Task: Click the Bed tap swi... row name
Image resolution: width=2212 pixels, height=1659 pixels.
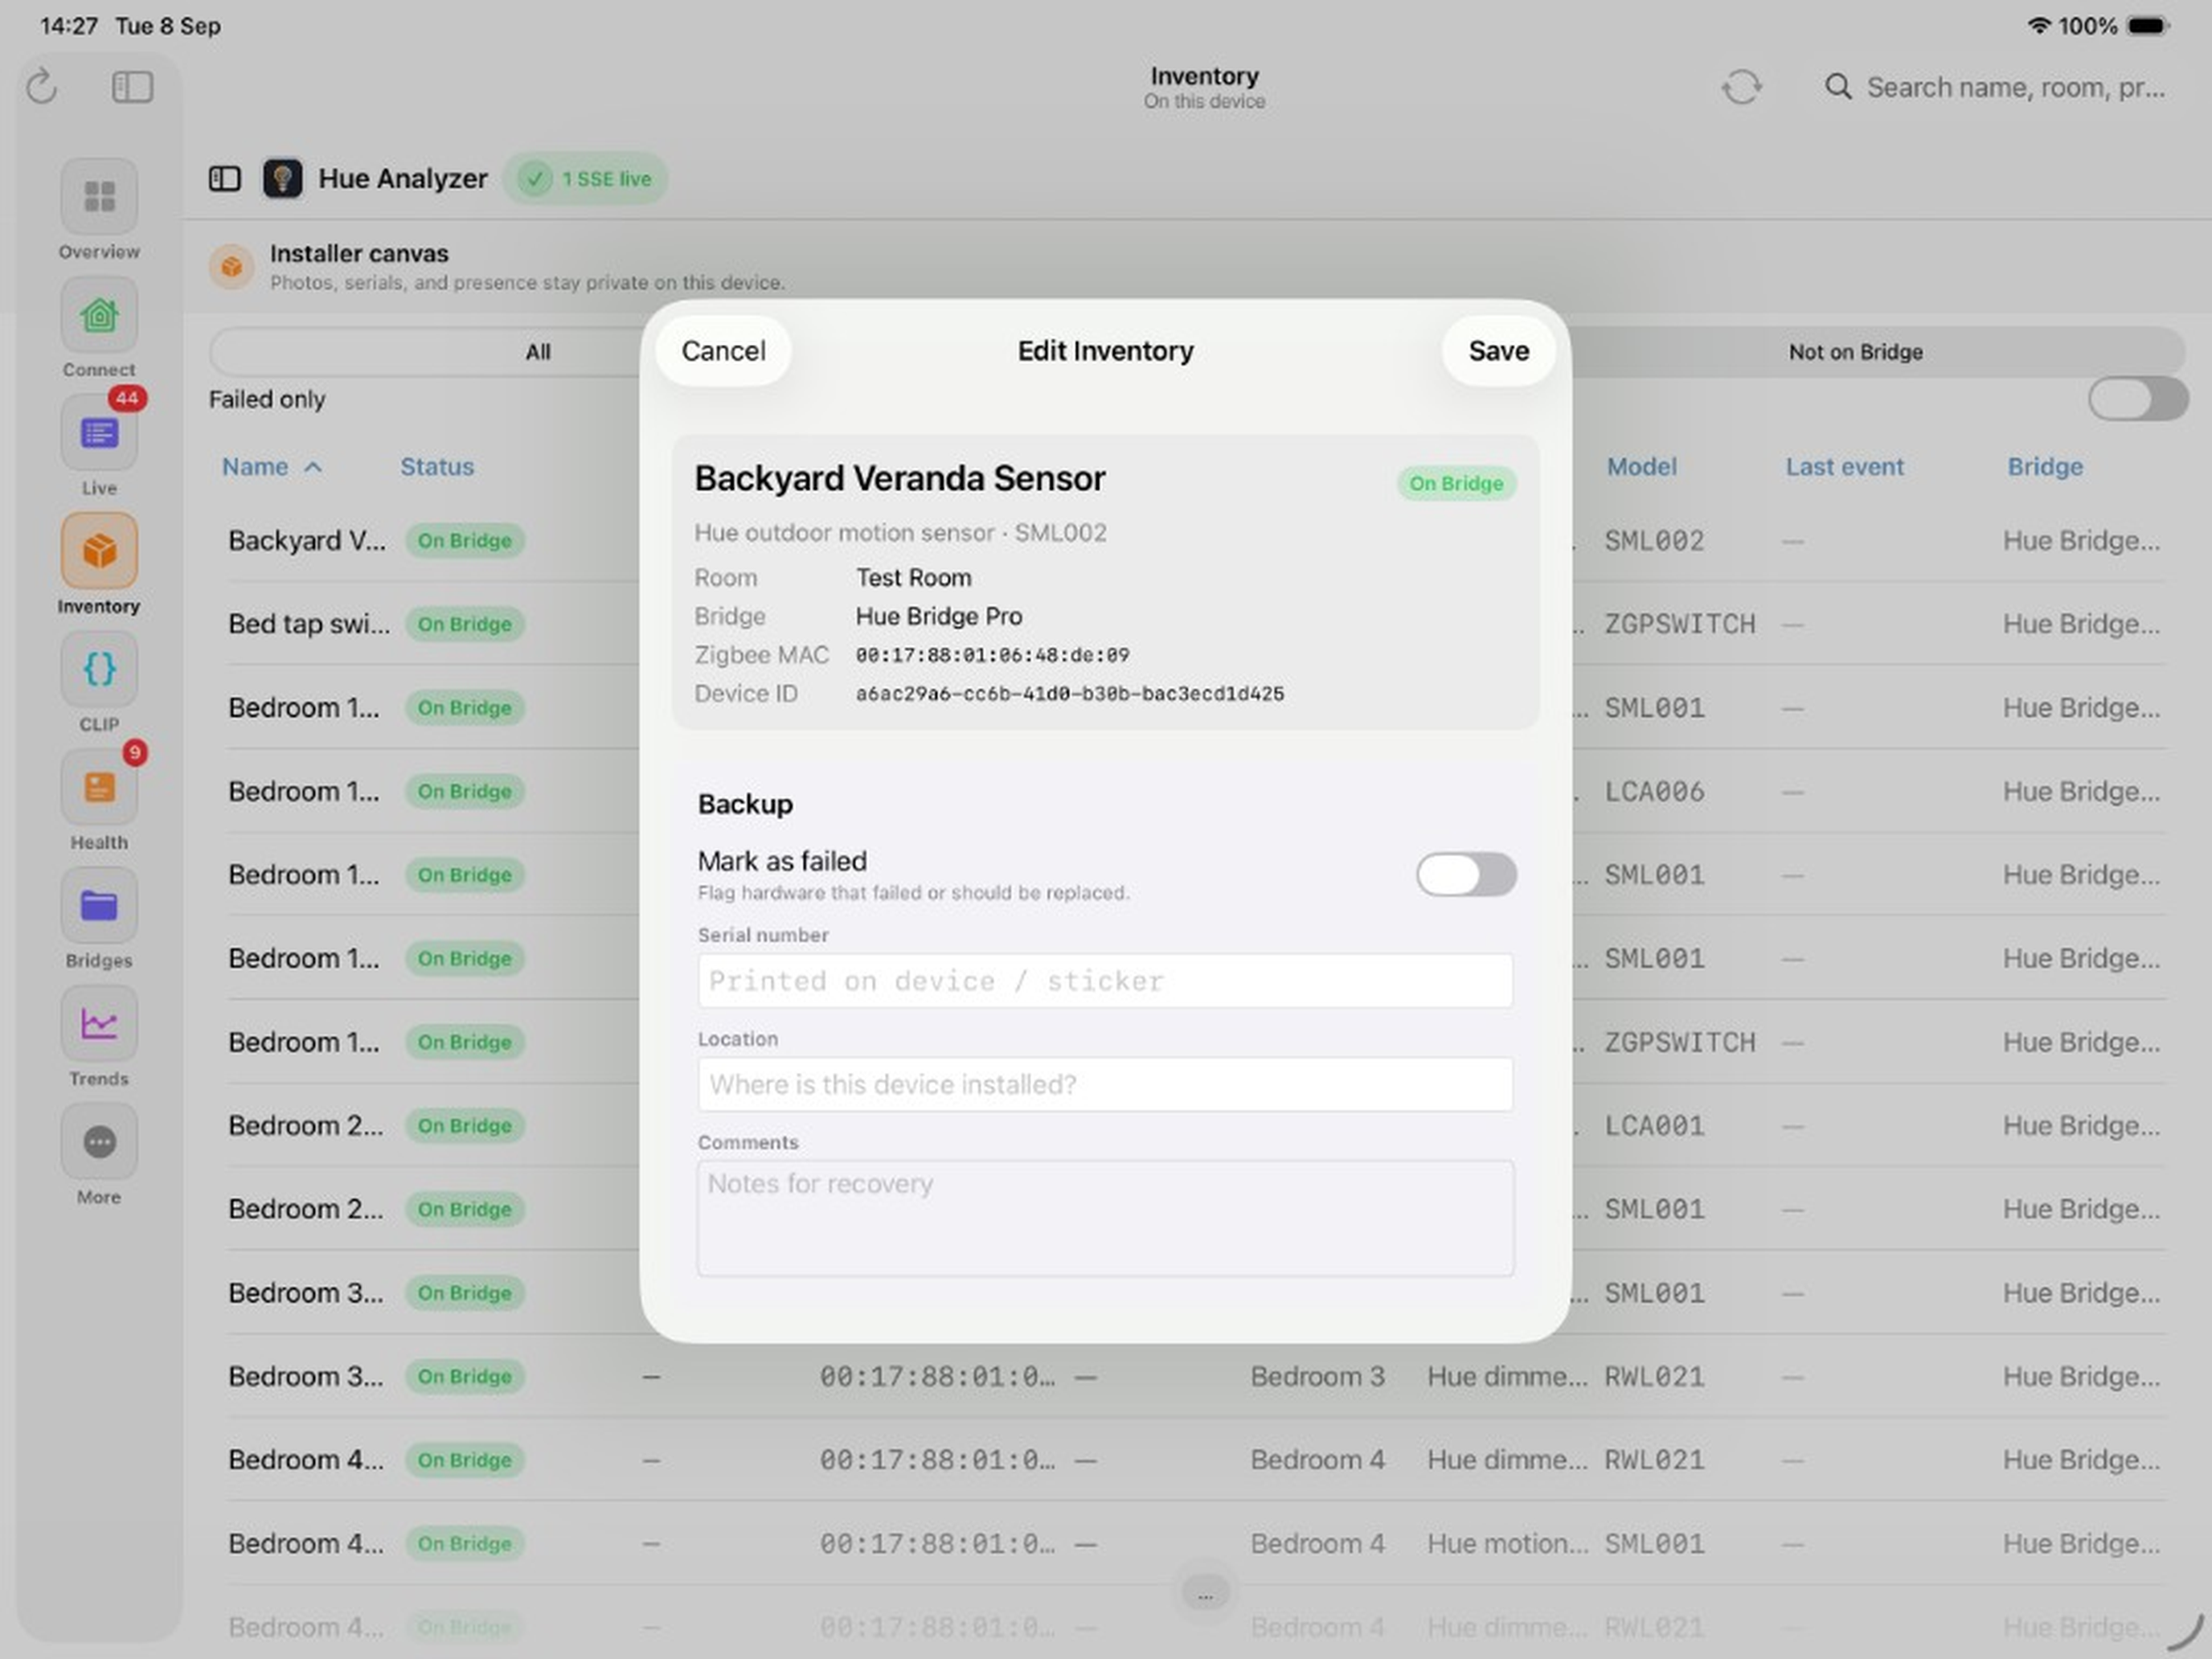Action: click(309, 624)
